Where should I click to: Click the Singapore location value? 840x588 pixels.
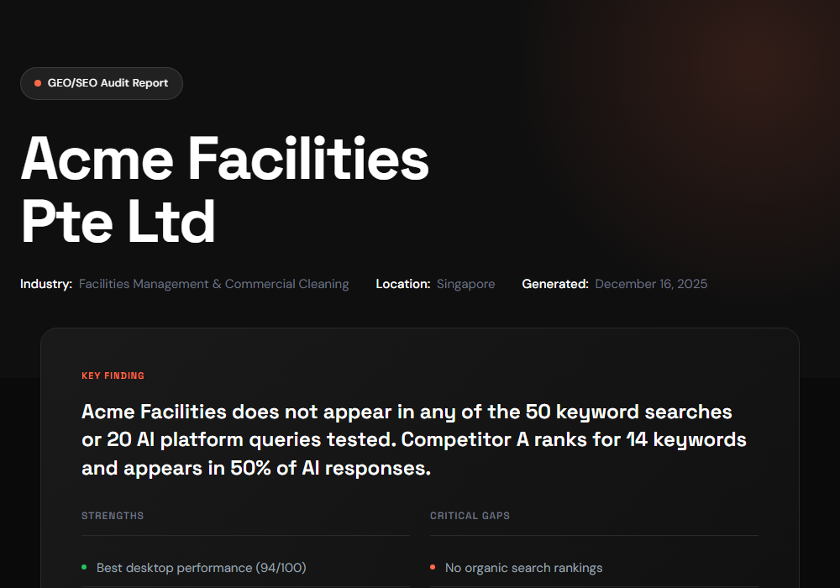465,284
